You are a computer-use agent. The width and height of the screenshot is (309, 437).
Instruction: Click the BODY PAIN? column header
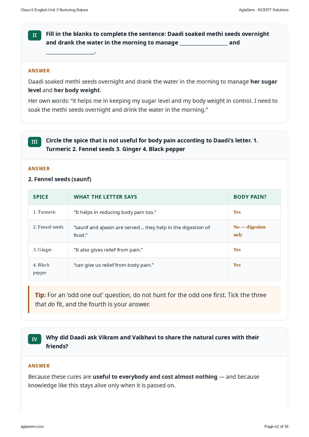[x=254, y=197]
